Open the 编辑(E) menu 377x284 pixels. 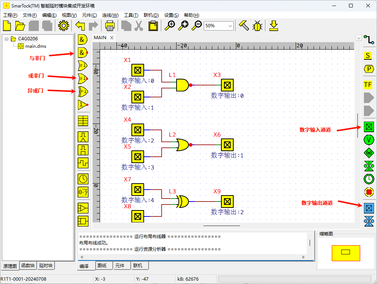(x=49, y=15)
